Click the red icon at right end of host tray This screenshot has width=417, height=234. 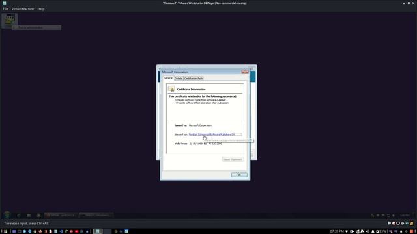click(411, 231)
